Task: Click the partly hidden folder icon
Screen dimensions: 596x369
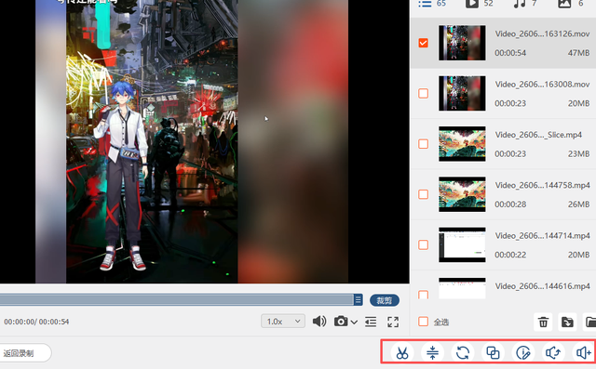Action: click(589, 322)
